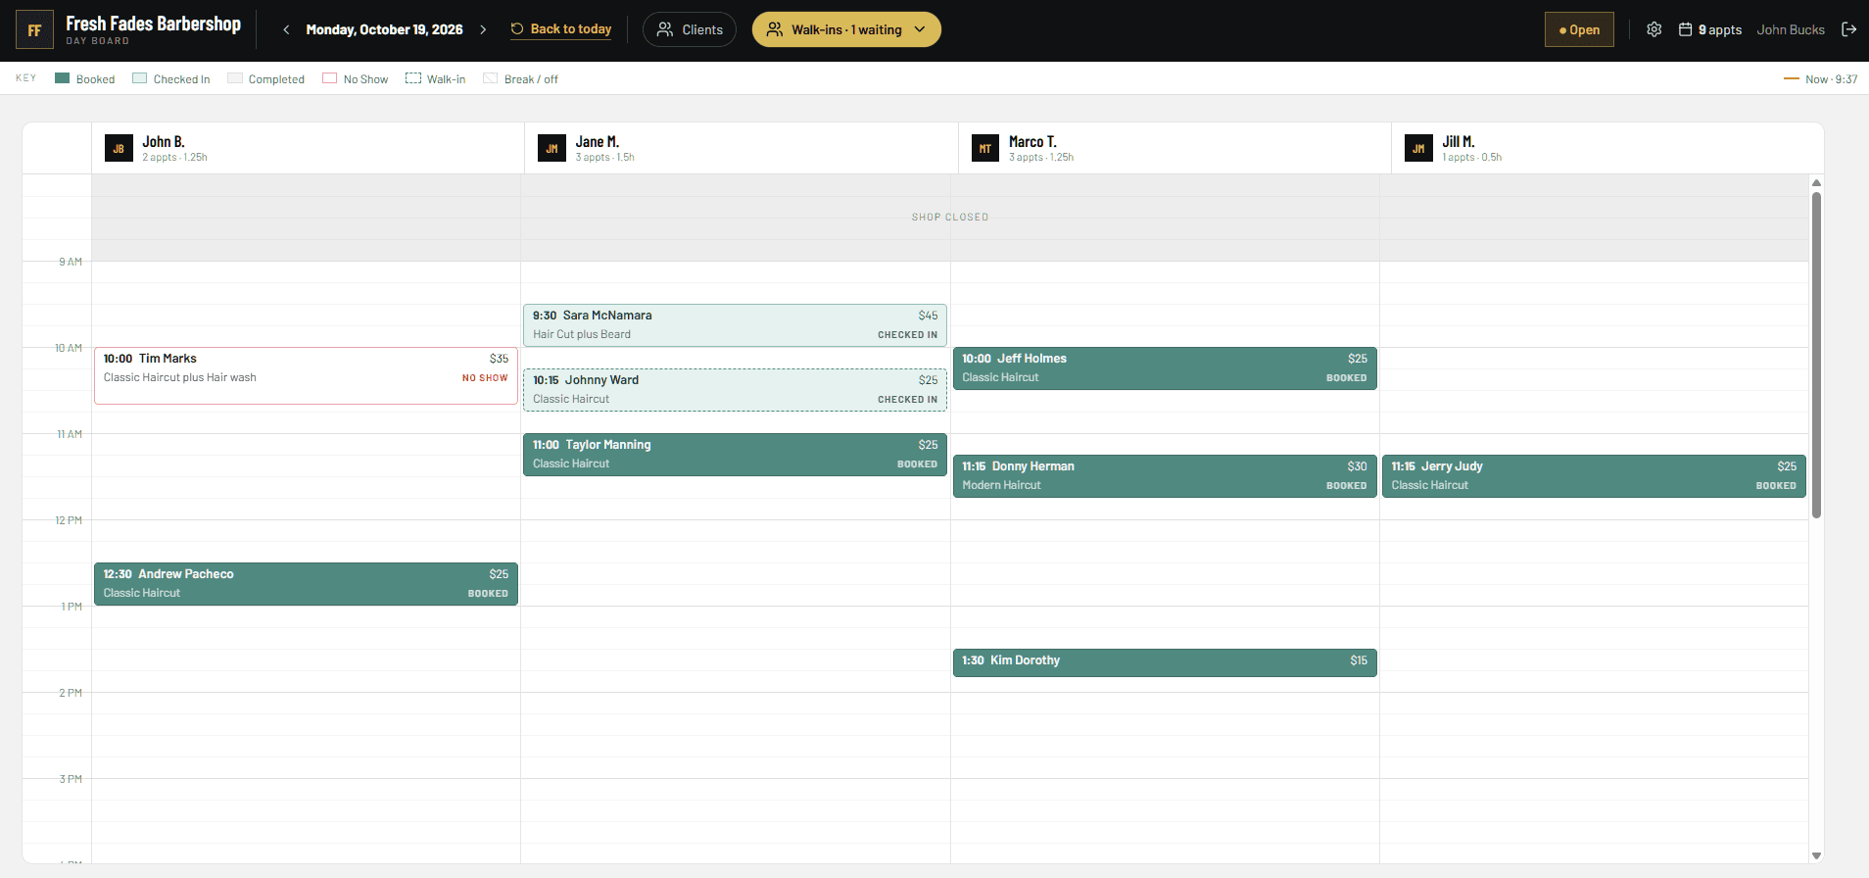
Task: Click the Break / off legend label
Action: [531, 79]
